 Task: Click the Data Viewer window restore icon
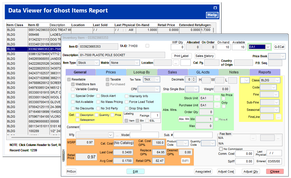215,8
